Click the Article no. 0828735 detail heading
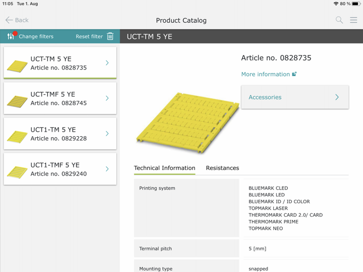 coord(276,58)
